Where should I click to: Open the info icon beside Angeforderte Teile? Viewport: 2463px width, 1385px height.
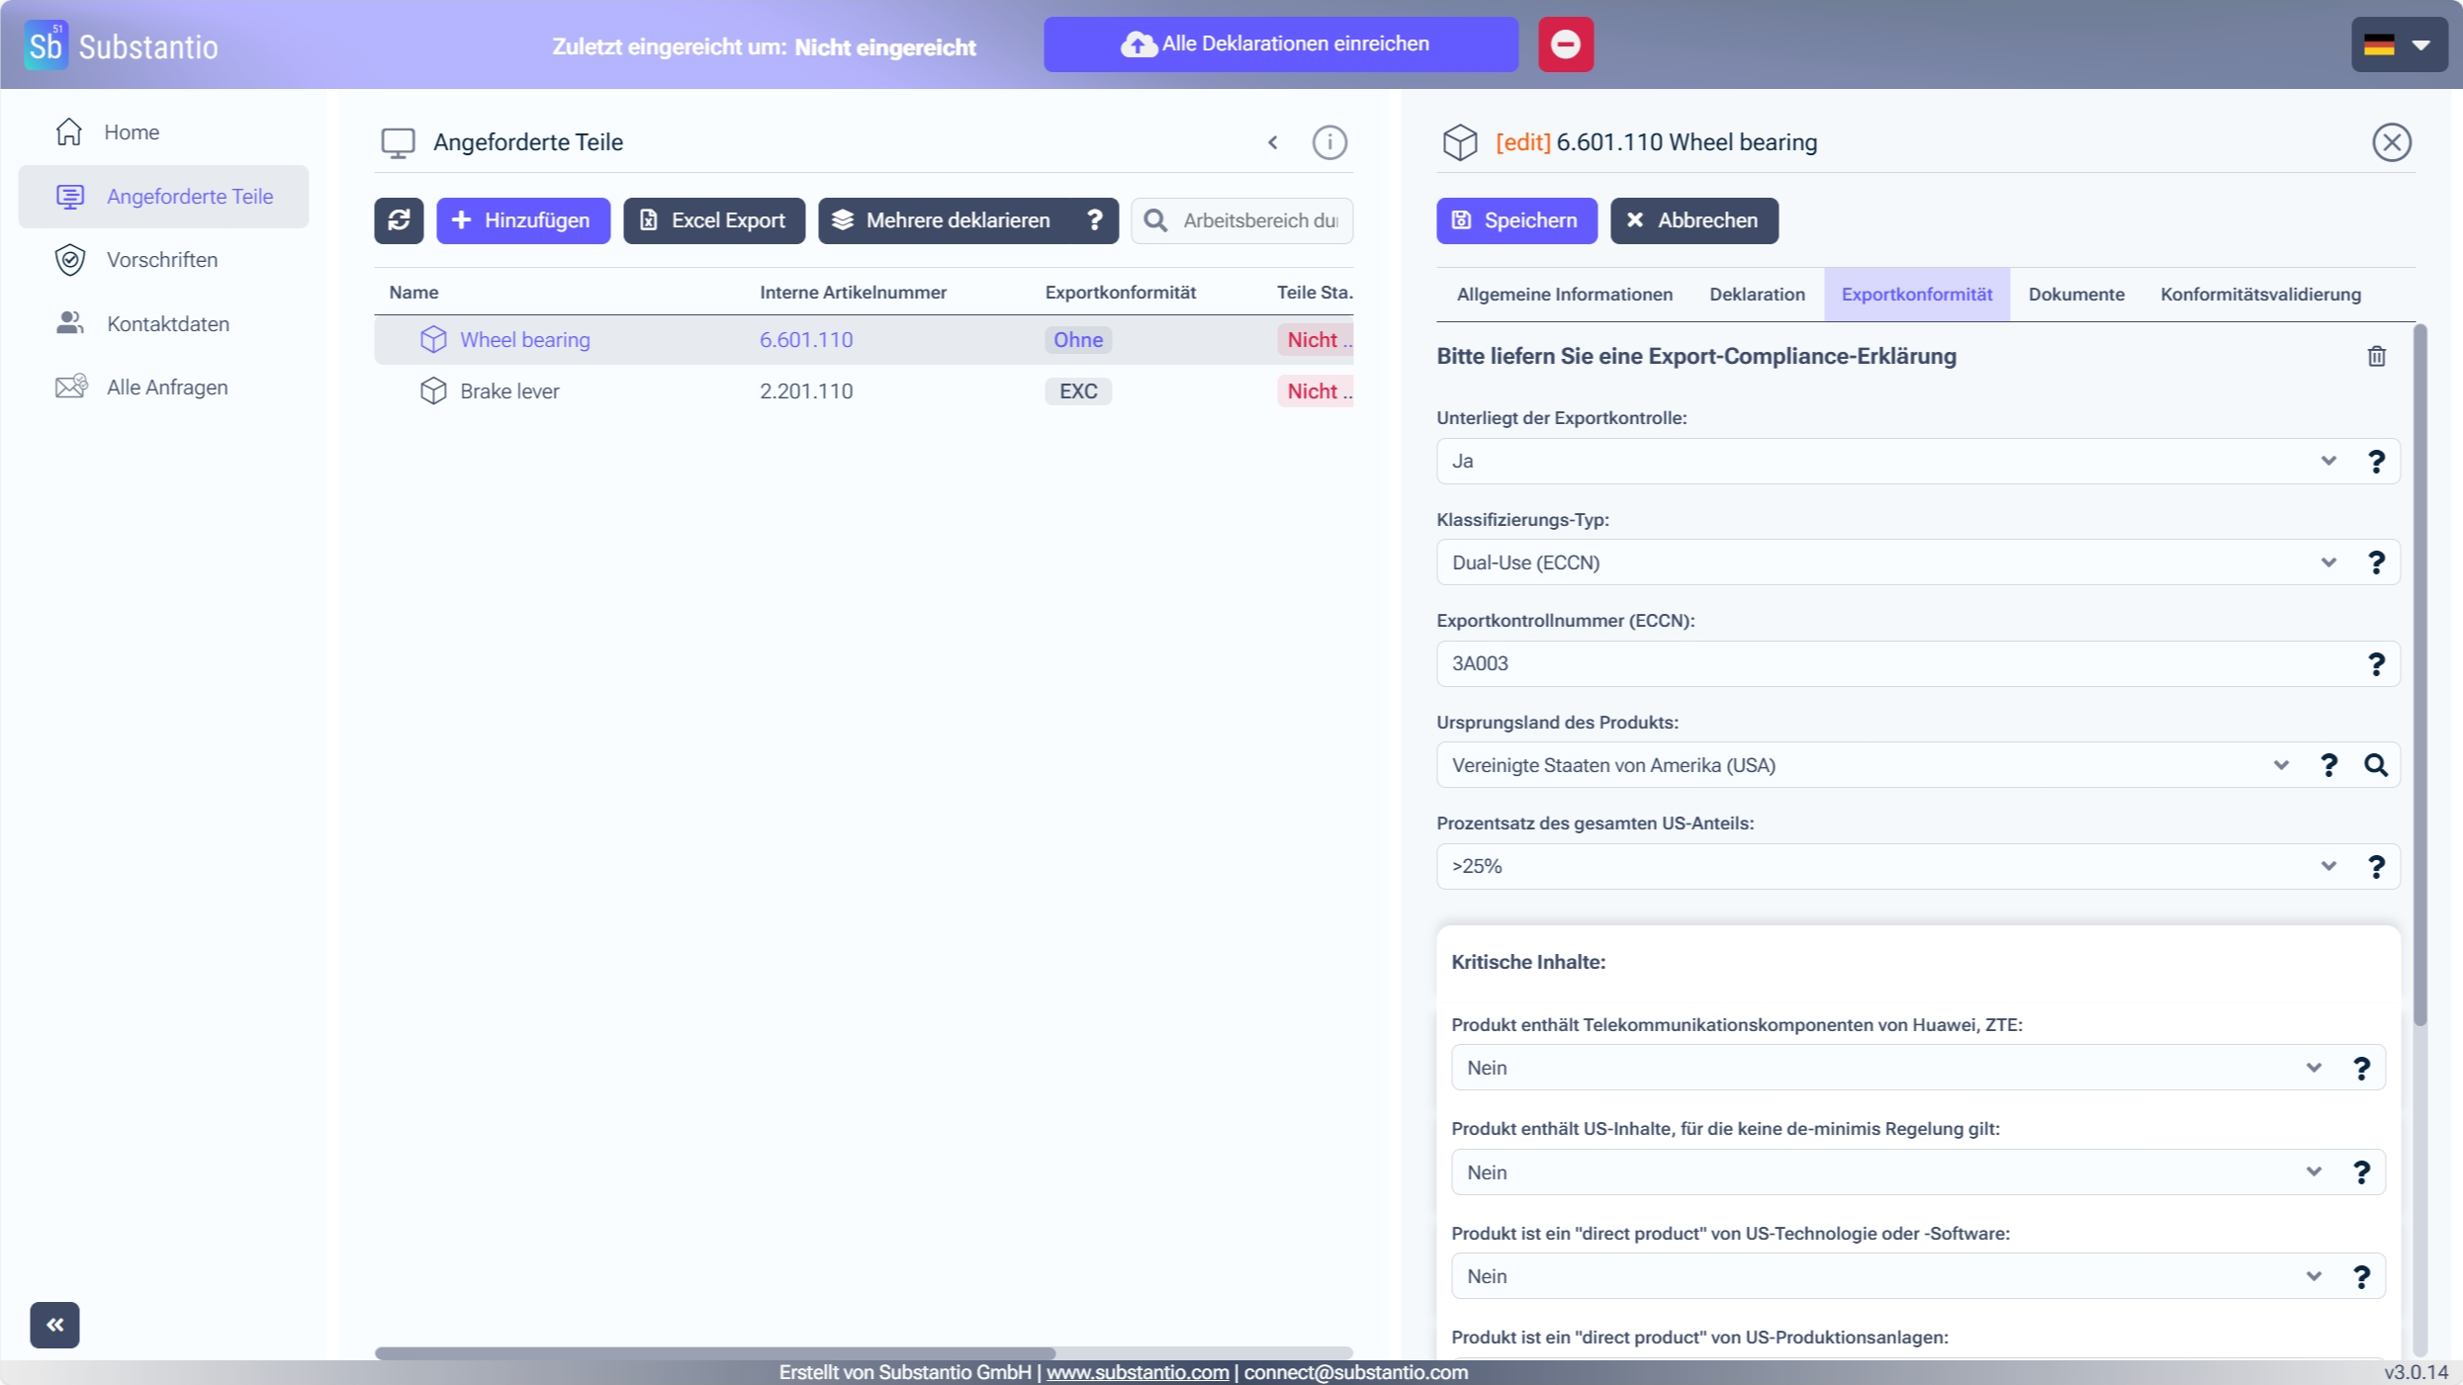(1328, 142)
